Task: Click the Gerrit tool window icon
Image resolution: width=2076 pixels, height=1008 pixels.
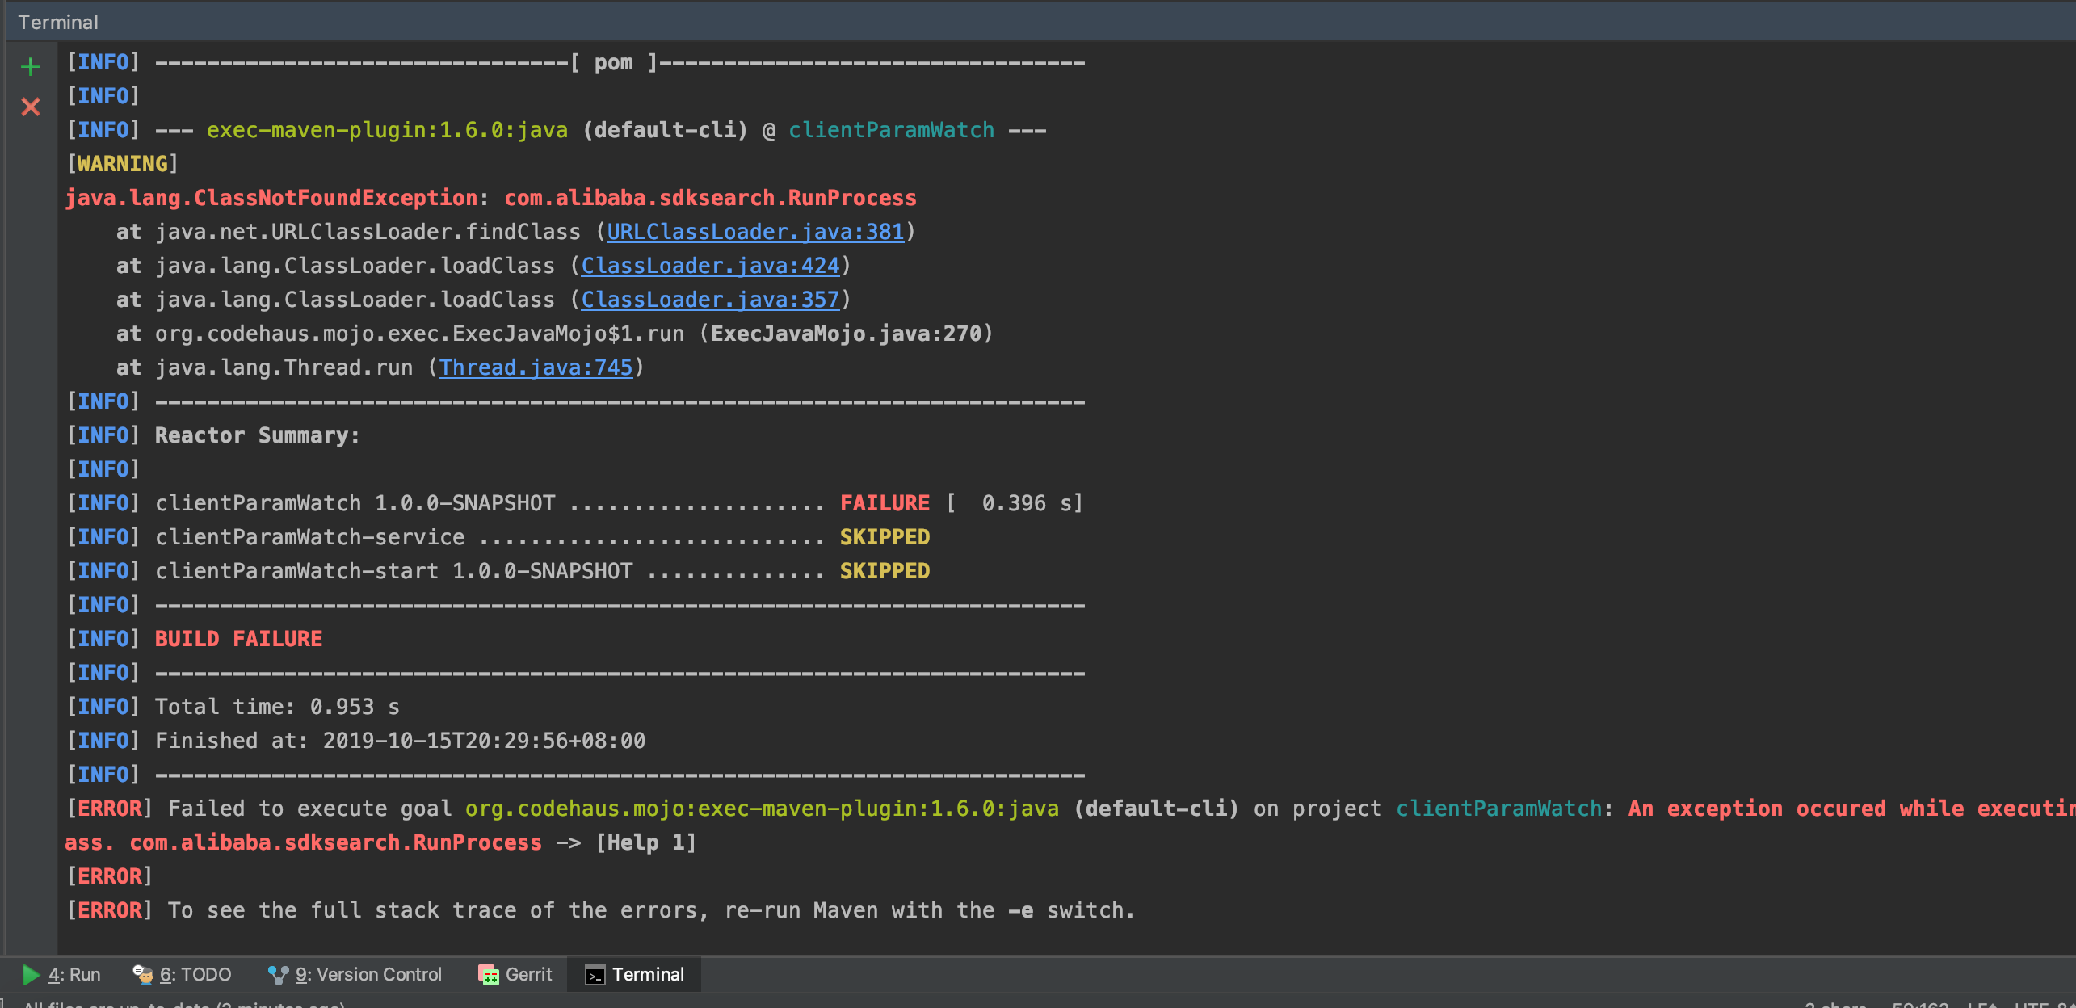Action: (489, 975)
